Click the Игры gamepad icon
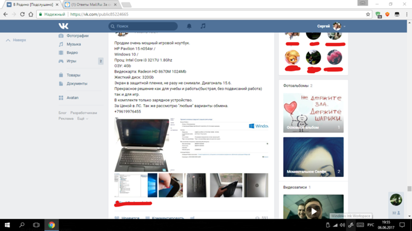This screenshot has height=231, width=412. click(x=61, y=61)
